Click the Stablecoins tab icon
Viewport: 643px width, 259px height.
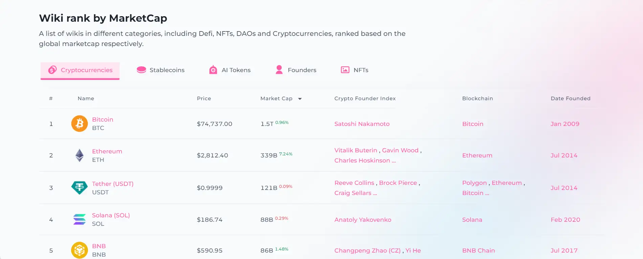pos(141,70)
